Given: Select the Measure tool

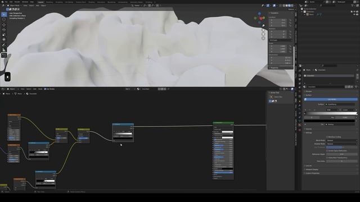Looking at the screenshot, I should click(4, 50).
